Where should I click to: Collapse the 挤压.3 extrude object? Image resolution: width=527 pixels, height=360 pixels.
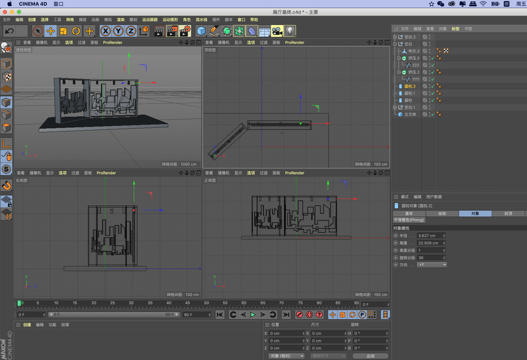click(x=399, y=58)
